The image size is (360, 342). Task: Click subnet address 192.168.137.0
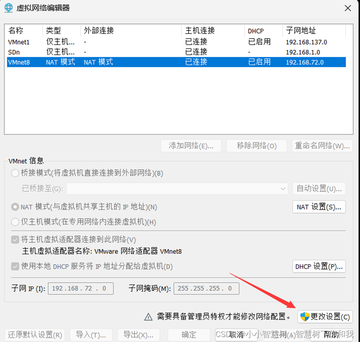(306, 42)
